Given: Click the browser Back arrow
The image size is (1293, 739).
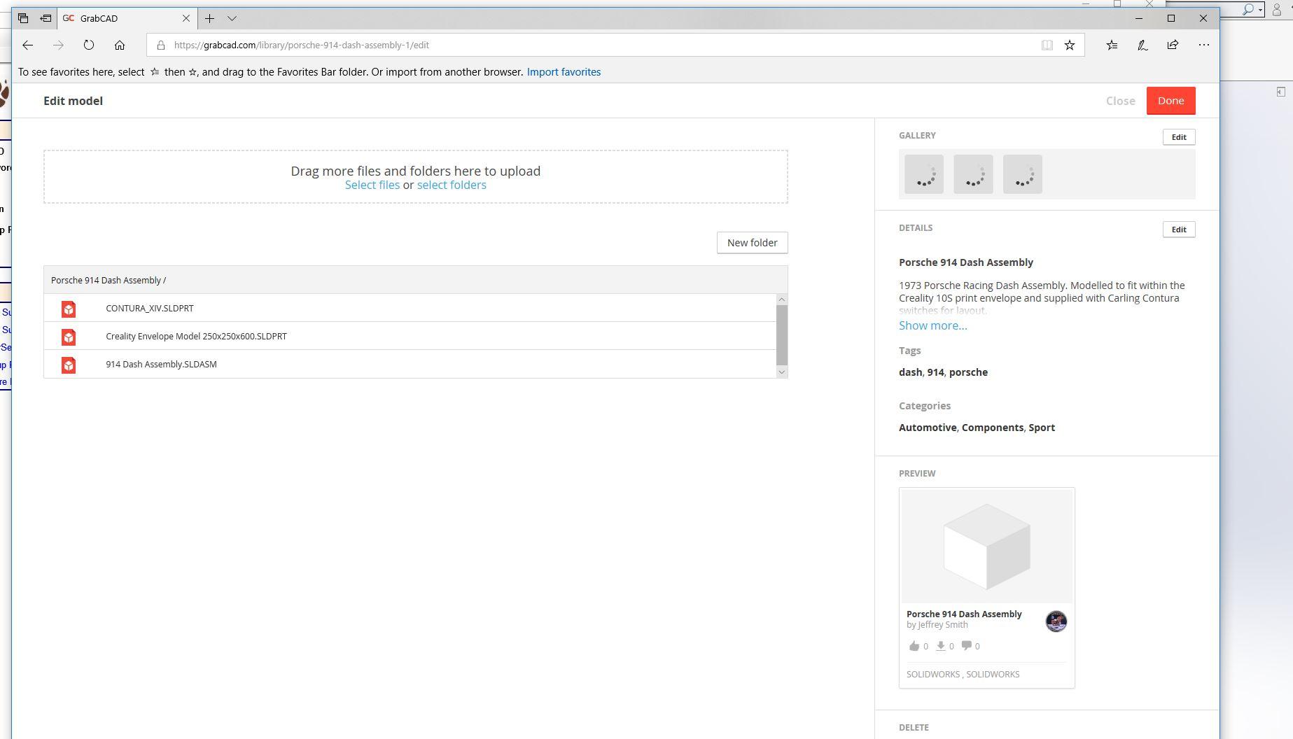Looking at the screenshot, I should click(27, 45).
